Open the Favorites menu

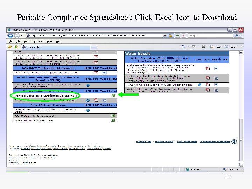click(38, 41)
